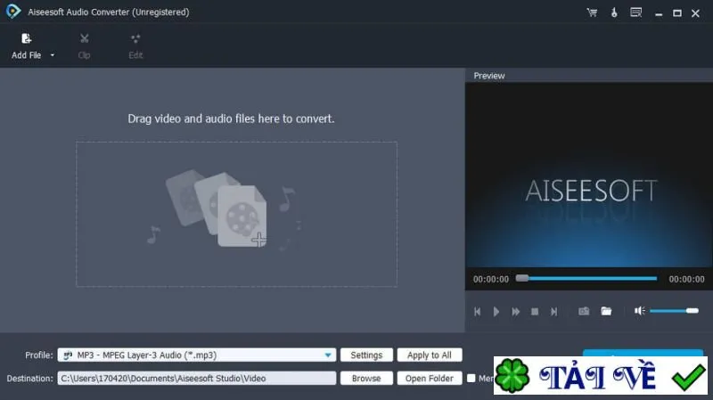Click the MP3 profile format icon
The width and height of the screenshot is (713, 400).
point(68,355)
